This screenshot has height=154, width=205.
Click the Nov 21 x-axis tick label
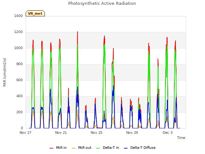[61, 133]
